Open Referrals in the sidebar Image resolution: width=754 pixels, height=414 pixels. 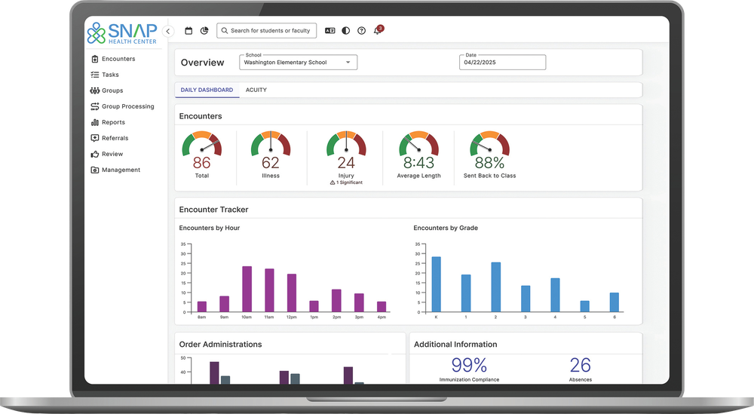pyautogui.click(x=109, y=138)
